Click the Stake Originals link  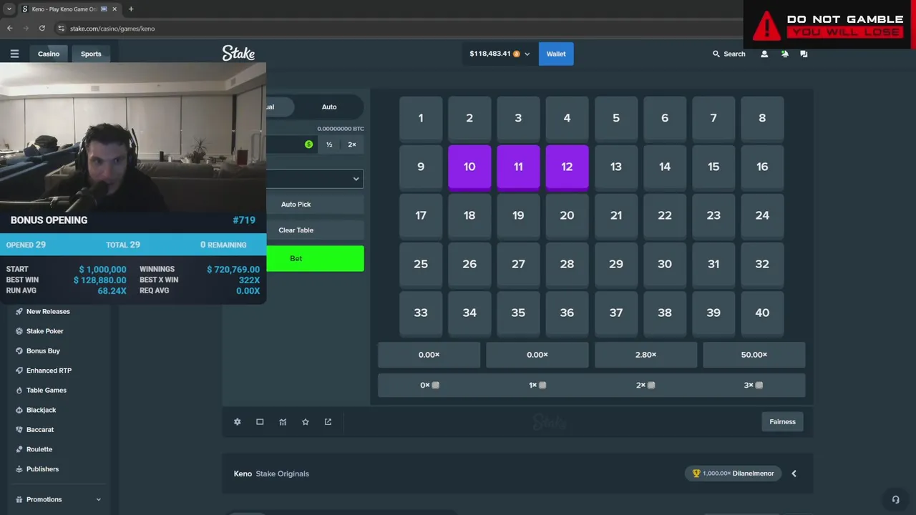[283, 474]
